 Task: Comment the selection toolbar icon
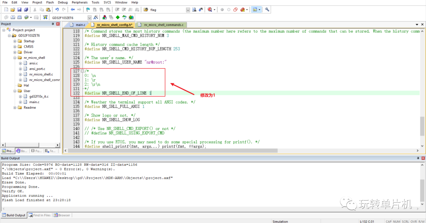pyautogui.click(x=131, y=9)
